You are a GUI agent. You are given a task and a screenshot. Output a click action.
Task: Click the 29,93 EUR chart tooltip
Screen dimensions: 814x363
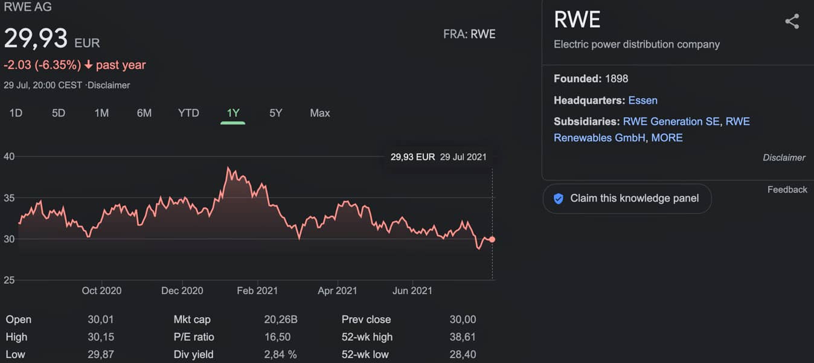click(x=438, y=157)
